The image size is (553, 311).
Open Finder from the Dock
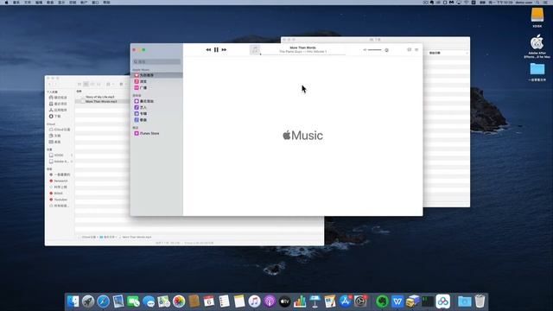pyautogui.click(x=73, y=301)
